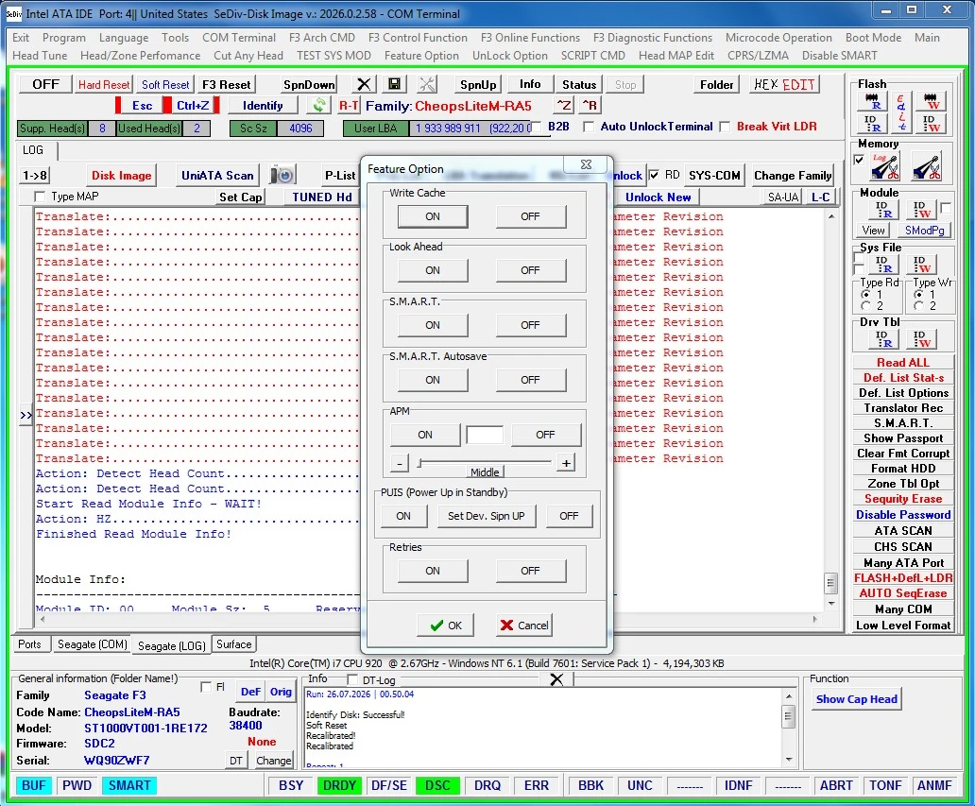Turn Look Ahead OFF
975x806 pixels.
[x=530, y=270]
